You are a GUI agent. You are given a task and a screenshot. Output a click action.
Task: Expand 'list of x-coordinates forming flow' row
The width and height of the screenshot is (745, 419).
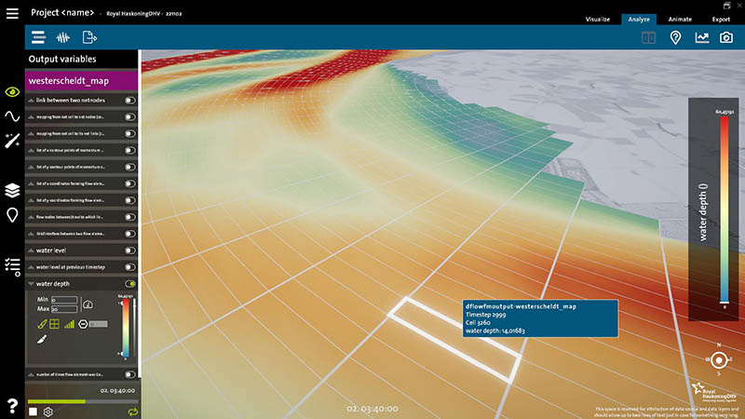31,183
